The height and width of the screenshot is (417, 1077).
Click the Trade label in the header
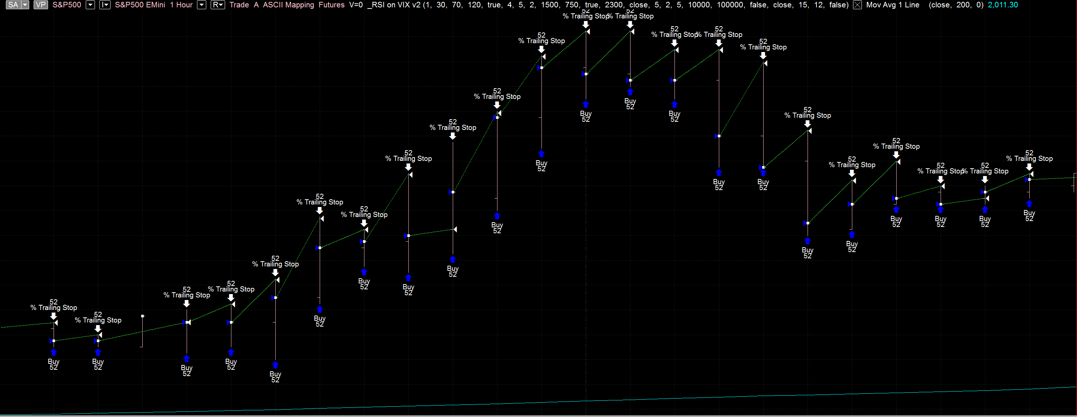pyautogui.click(x=239, y=5)
